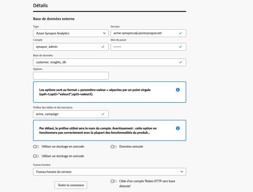Click the green checkmark in Compte field

[103, 47]
